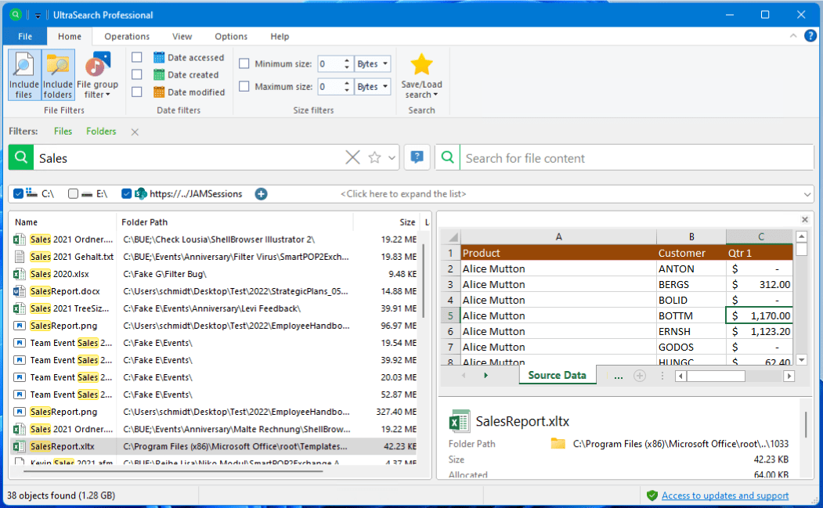Add a new sheet in preview

639,376
